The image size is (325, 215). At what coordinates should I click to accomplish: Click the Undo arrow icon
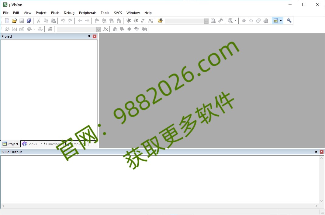pyautogui.click(x=63, y=21)
